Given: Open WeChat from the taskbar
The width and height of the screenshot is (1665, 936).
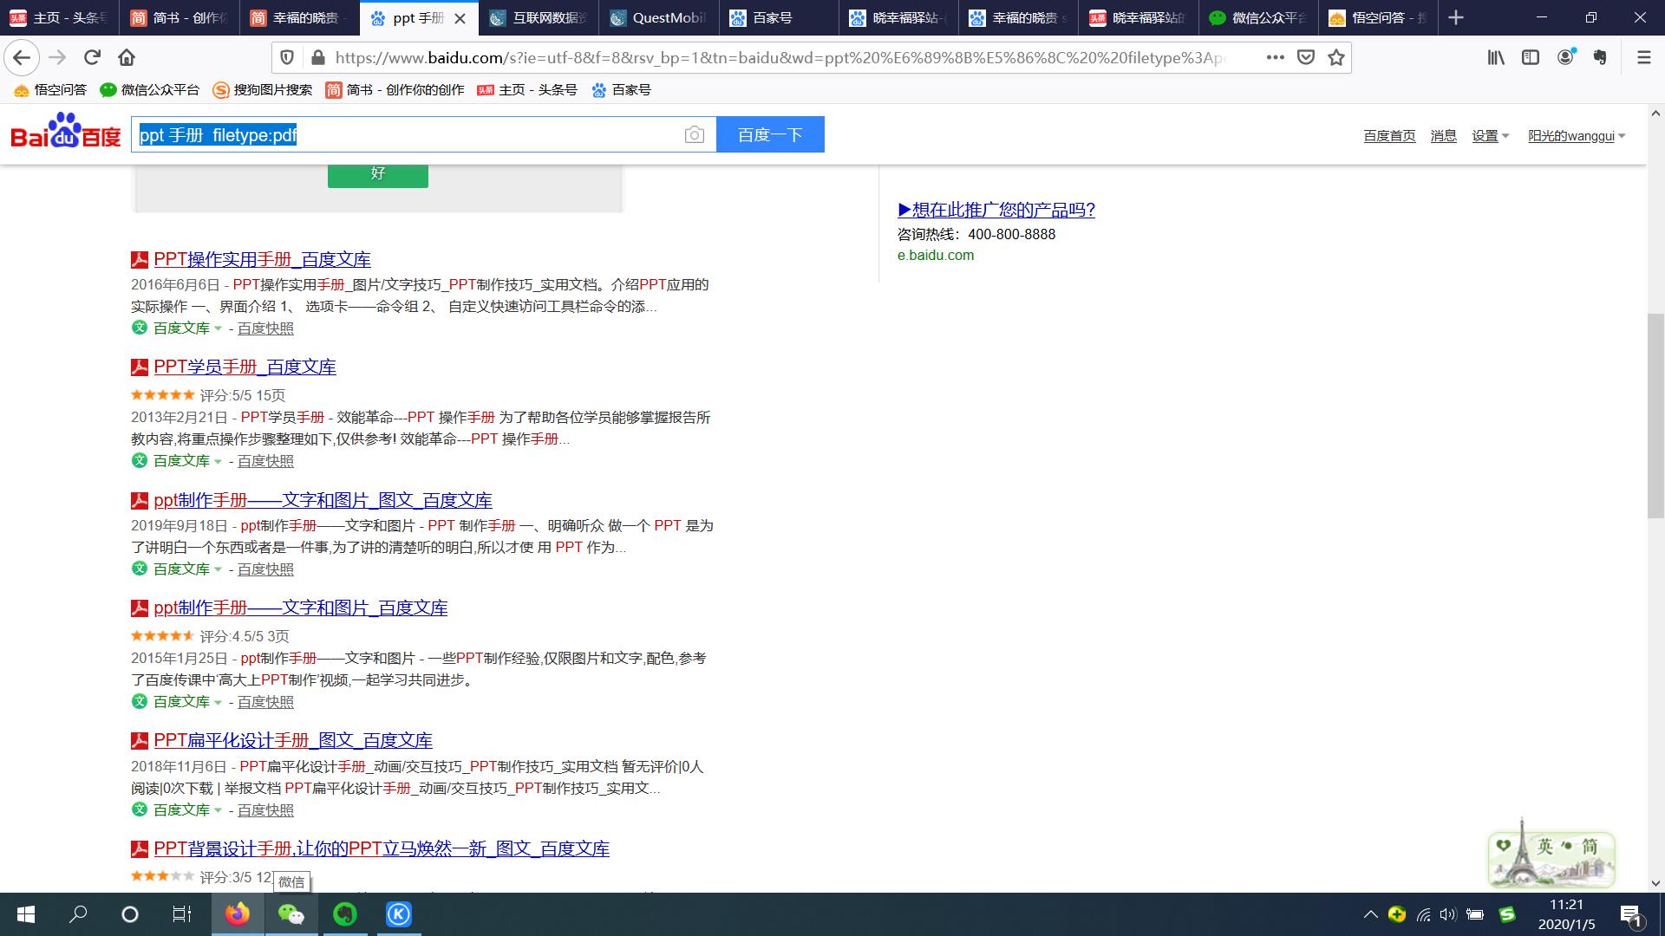Looking at the screenshot, I should coord(291,914).
